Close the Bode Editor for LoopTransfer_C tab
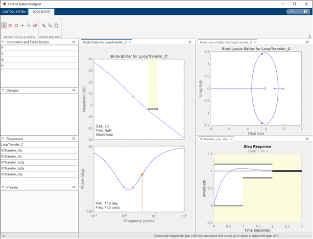Screen dimensions: 313x239 (x=130, y=43)
